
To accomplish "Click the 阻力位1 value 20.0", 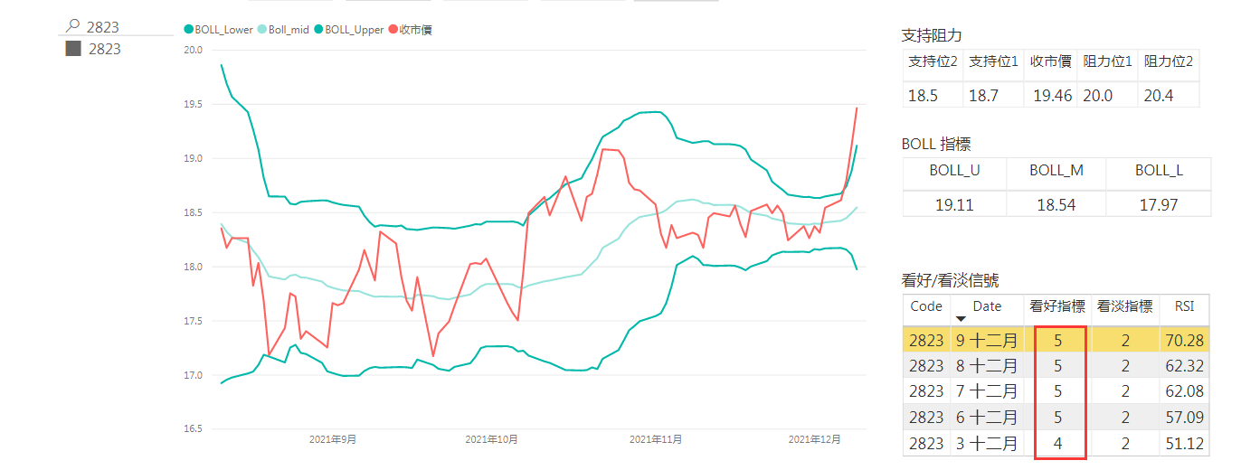I will click(x=1096, y=95).
